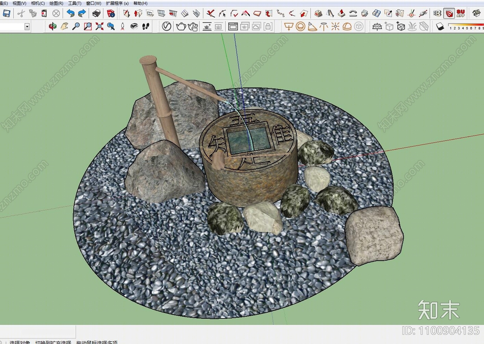
Task: Redo the action with blue arrow
Action: click(82, 14)
